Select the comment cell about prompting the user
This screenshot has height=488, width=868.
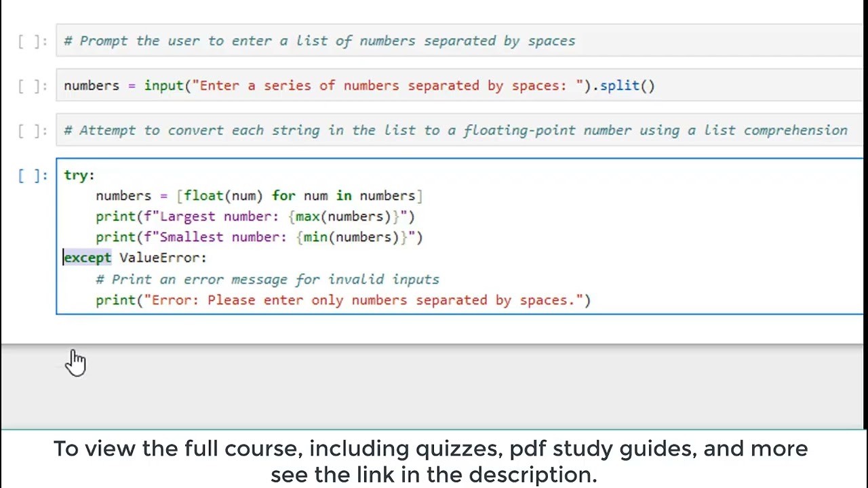(x=460, y=41)
